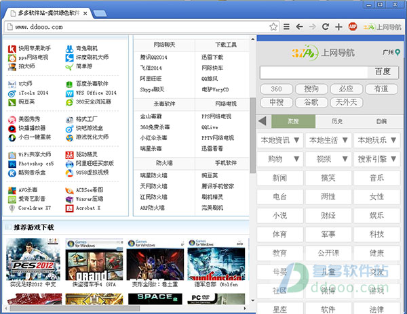Click the 快用苹果助手 red K icon
407x314 pixels.
click(12, 49)
